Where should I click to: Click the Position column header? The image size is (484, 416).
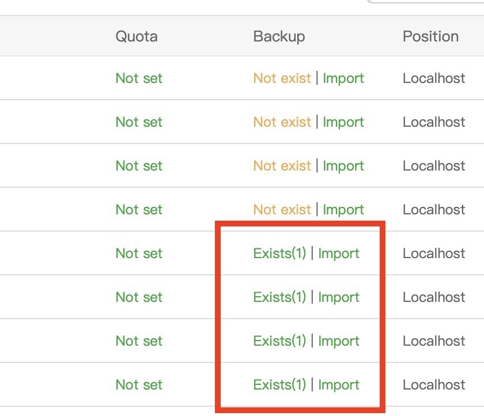tap(430, 36)
